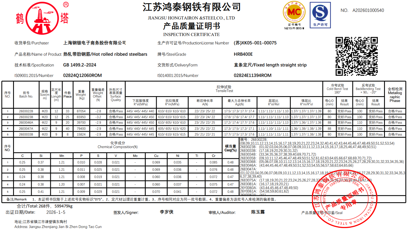Click the Metallographic Phase column header
This screenshot has height=233, width=407.
click(395, 95)
